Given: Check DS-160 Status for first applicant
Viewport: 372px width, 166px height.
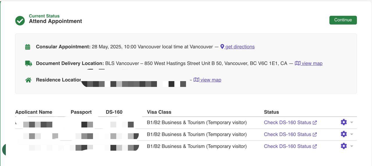Looking at the screenshot, I should click(290, 123).
